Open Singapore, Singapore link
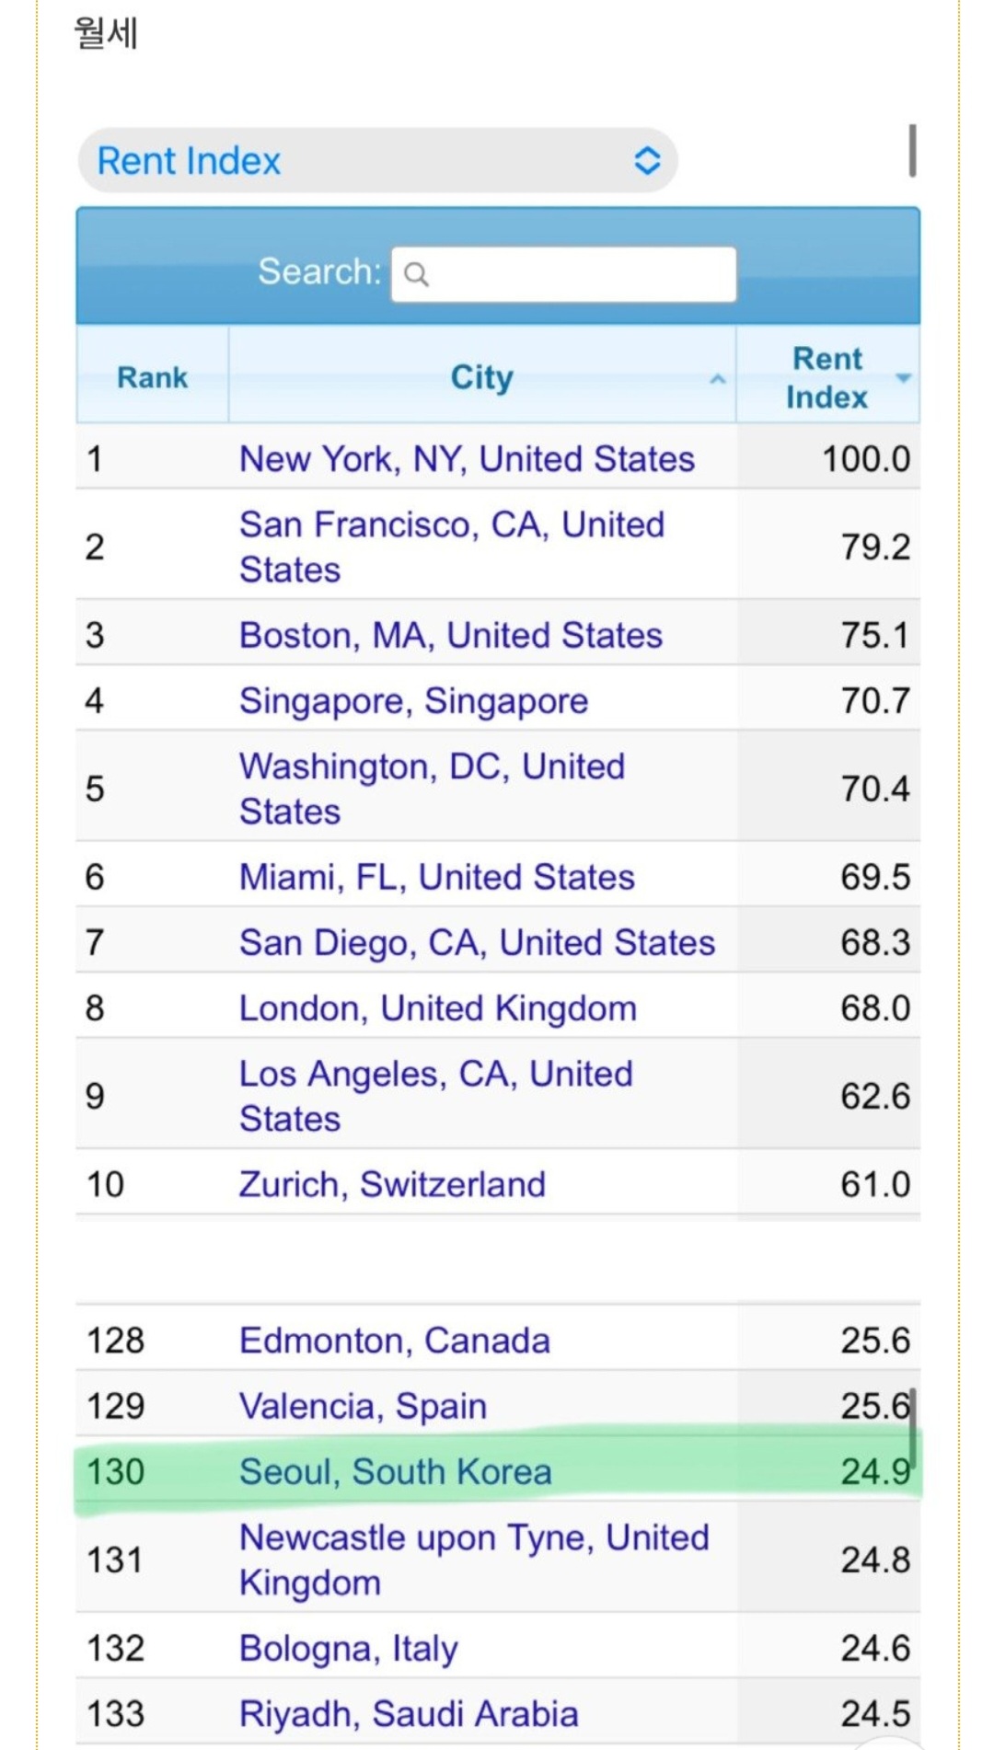 pyautogui.click(x=413, y=701)
